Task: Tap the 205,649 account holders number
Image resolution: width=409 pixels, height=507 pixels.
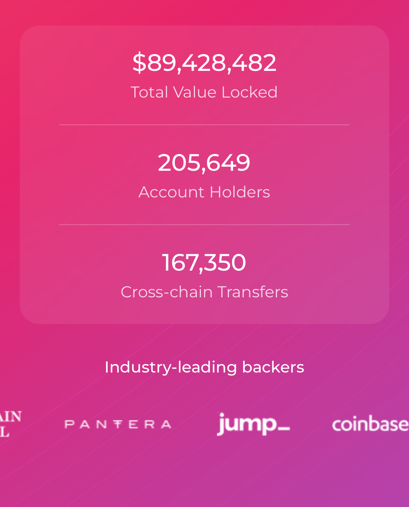Action: [x=204, y=162]
